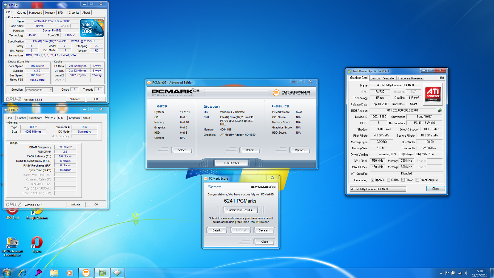Uncheck the OpenCL checkbox
This screenshot has height=278, width=494.
[372, 180]
